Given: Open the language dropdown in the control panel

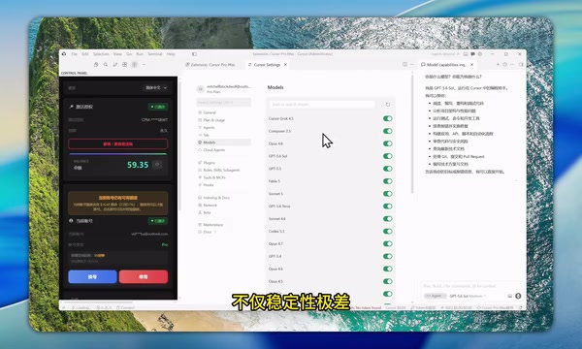Looking at the screenshot, I should pyautogui.click(x=156, y=88).
